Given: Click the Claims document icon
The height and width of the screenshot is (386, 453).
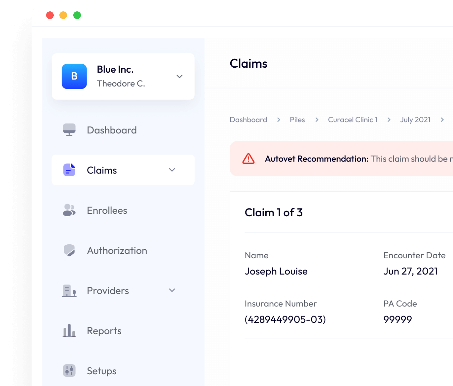Looking at the screenshot, I should pyautogui.click(x=69, y=170).
